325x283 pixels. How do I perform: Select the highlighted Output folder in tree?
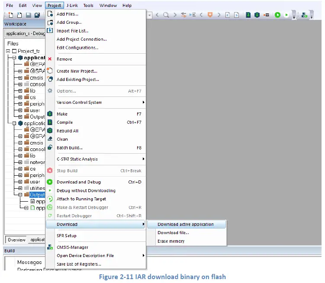click(x=37, y=195)
